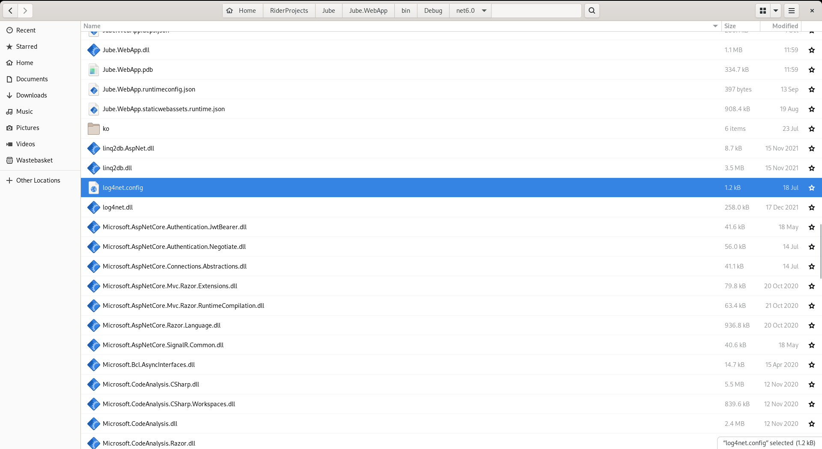This screenshot has height=449, width=822.
Task: Open Downloads in sidebar
Action: 40,95
